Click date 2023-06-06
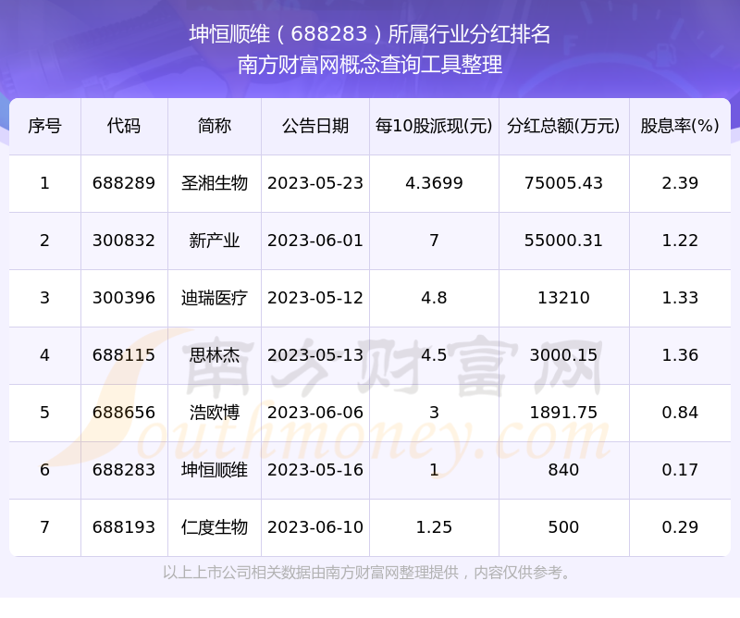The width and height of the screenshot is (740, 618). 315,413
